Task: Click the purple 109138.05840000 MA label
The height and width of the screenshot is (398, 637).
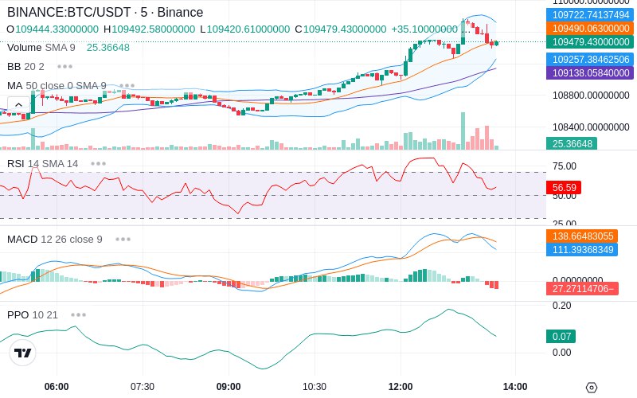Action: click(x=590, y=72)
